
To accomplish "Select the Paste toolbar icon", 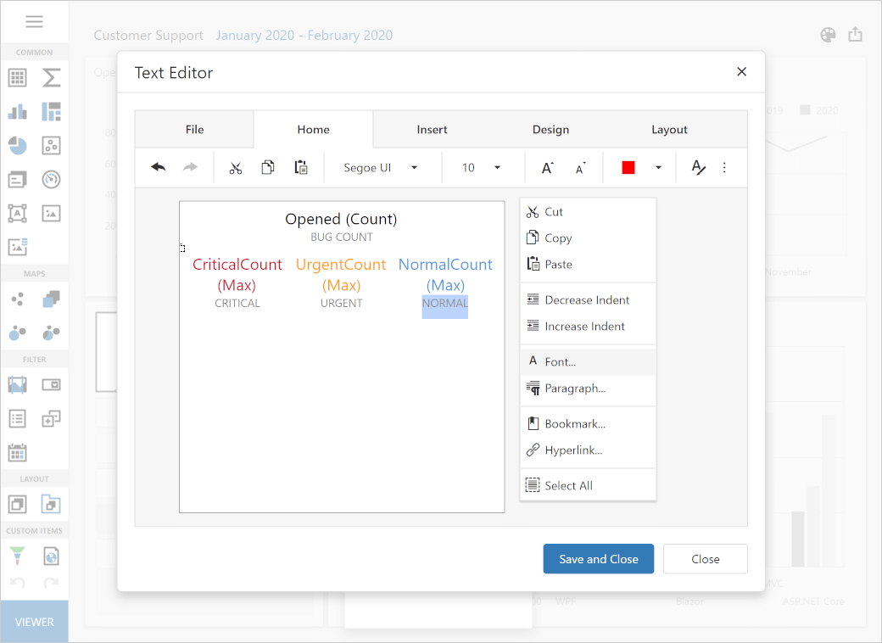I will (300, 167).
